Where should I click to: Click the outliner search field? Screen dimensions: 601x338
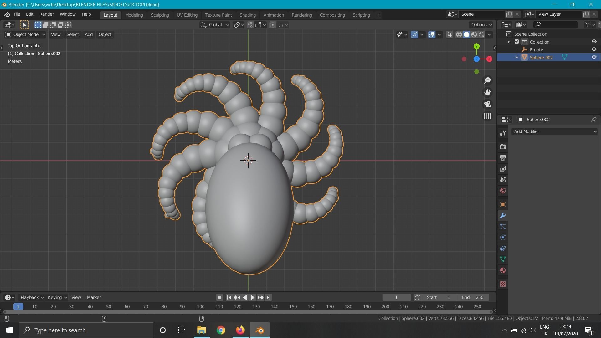556,24
